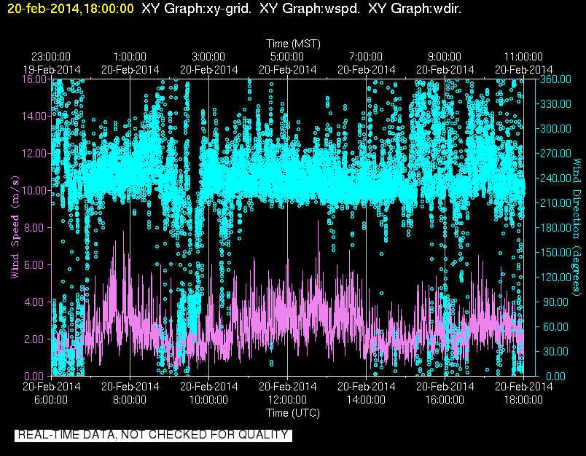Image resolution: width=586 pixels, height=456 pixels.
Task: Click the 8:00:00 UTC bottom time tick
Action: pyautogui.click(x=130, y=393)
